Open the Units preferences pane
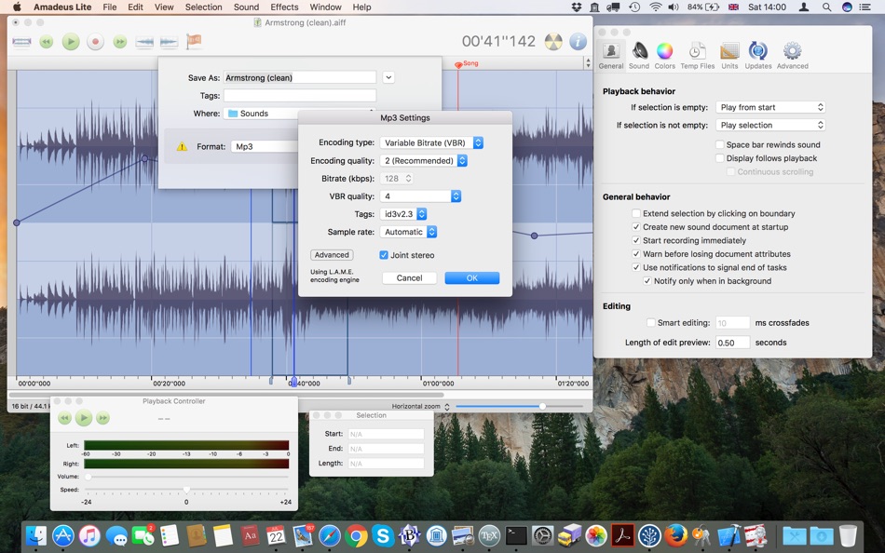This screenshot has height=553, width=885. point(730,51)
